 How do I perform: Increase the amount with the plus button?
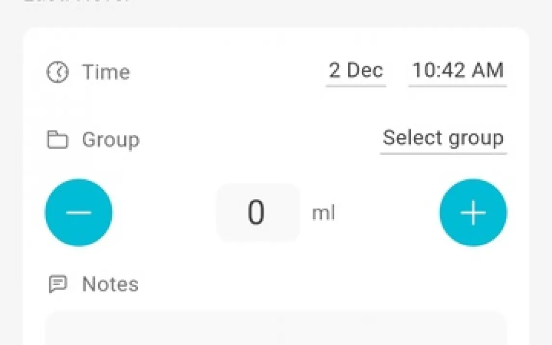(x=473, y=212)
